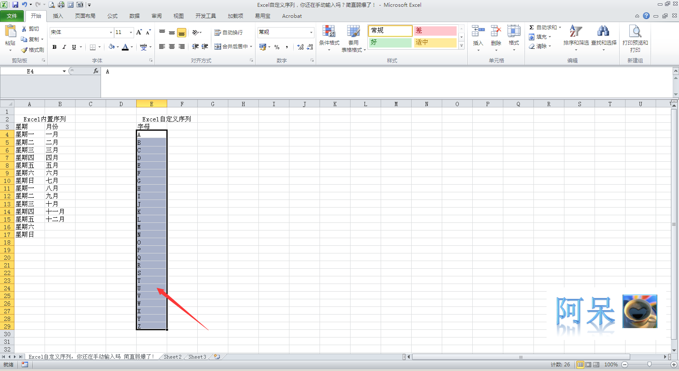Toggle Italic formatting
Image resolution: width=679 pixels, height=371 pixels.
[64, 47]
